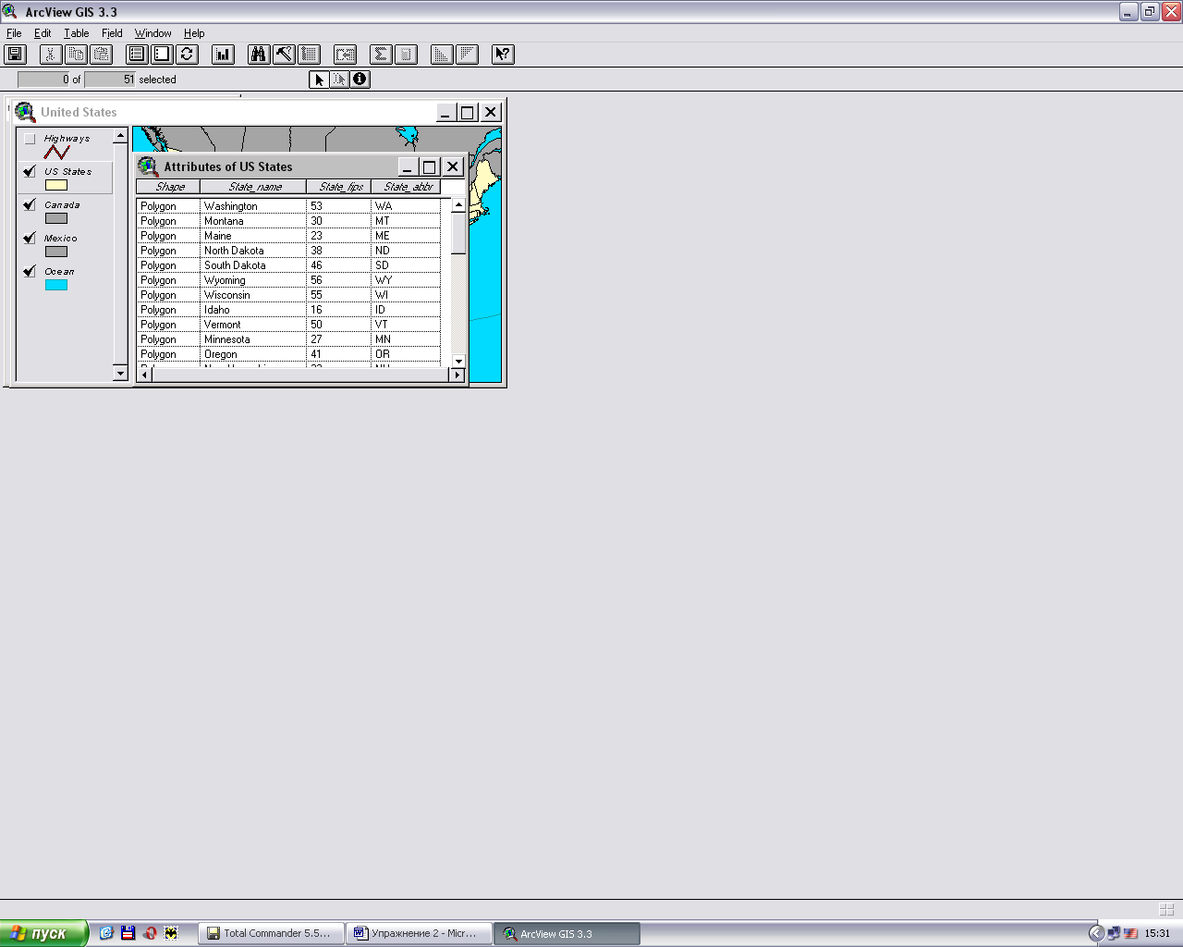
Task: Choose the Edit table tool
Action: point(339,80)
